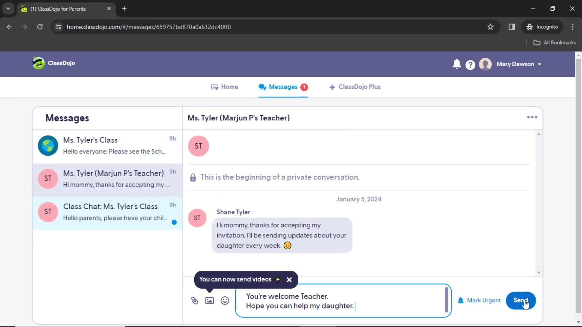Open the emoji picker smiley icon
This screenshot has width=582, height=327.
pyautogui.click(x=225, y=301)
